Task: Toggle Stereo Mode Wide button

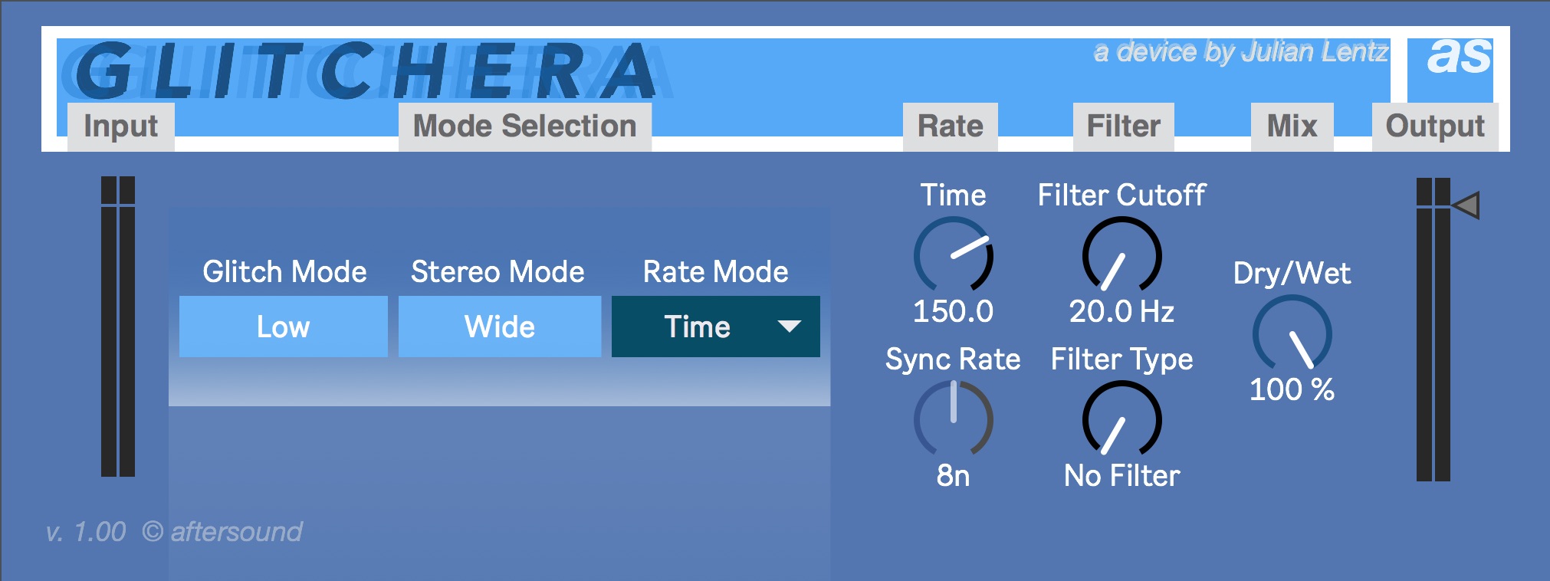Action: (x=499, y=327)
